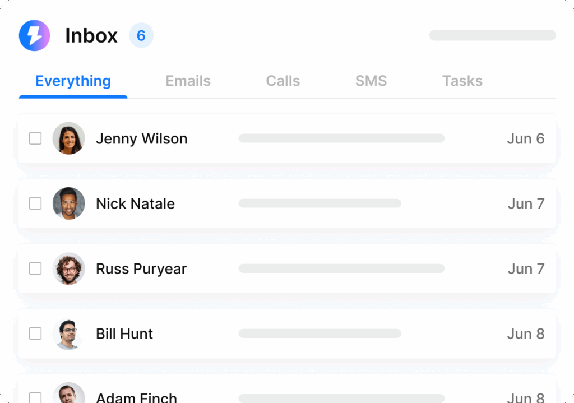Click Adam Finch's profile picture
The image size is (574, 403).
pyautogui.click(x=69, y=393)
